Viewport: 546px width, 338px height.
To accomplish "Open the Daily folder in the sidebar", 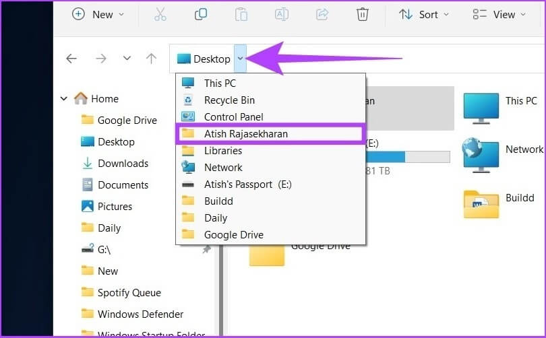I will [101, 228].
